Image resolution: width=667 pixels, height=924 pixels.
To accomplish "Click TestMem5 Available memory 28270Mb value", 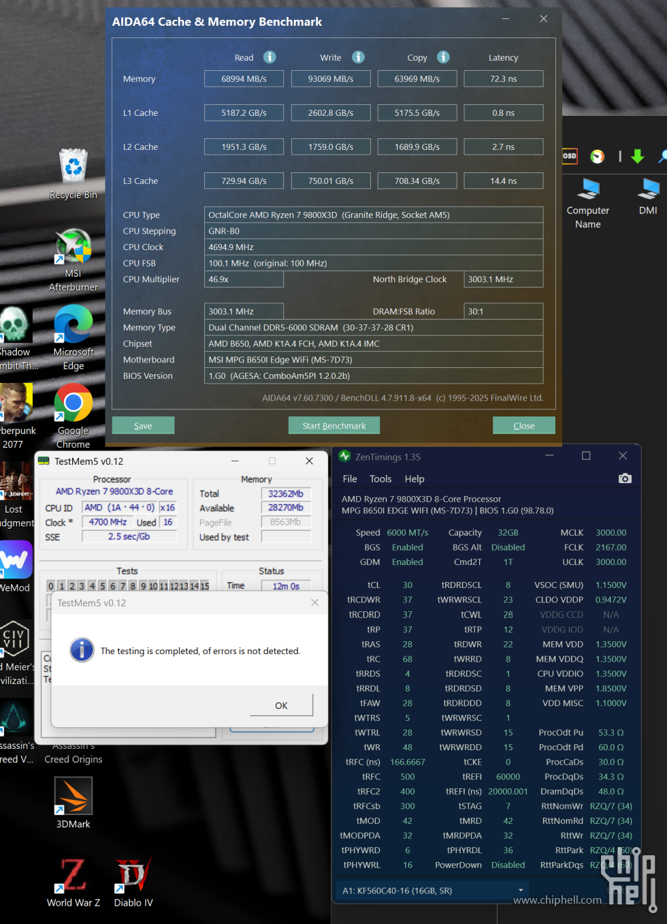I will click(x=286, y=508).
